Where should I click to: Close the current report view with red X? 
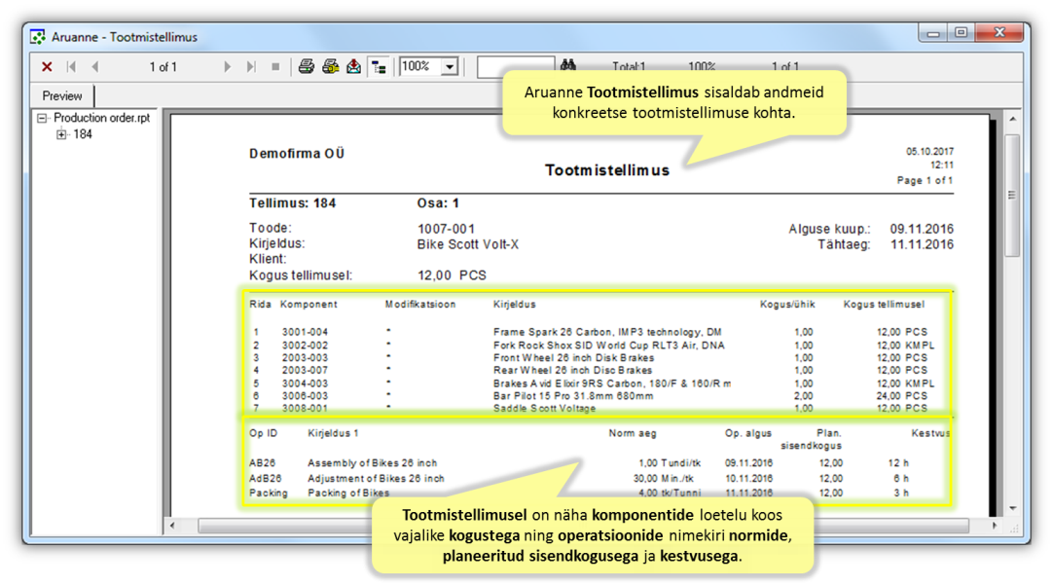point(47,66)
